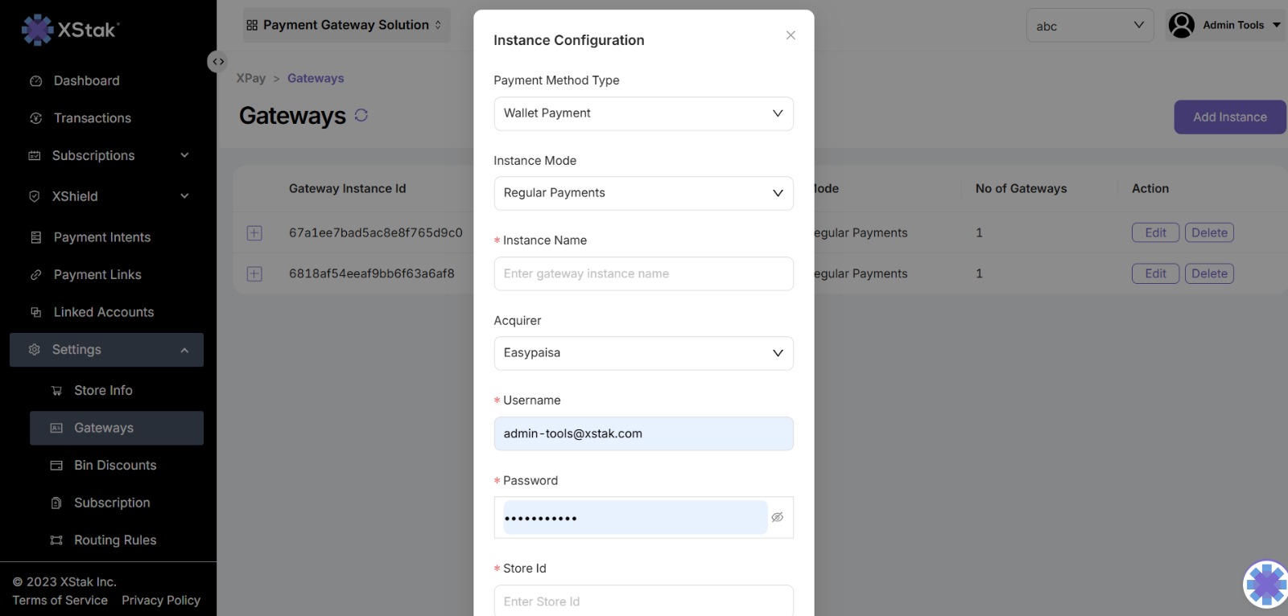This screenshot has height=616, width=1288.
Task: Click the Dashboard icon in sidebar
Action: coord(35,81)
